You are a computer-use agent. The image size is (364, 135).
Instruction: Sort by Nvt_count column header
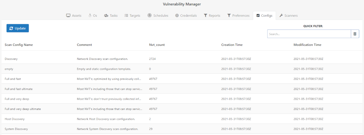coord(157,45)
